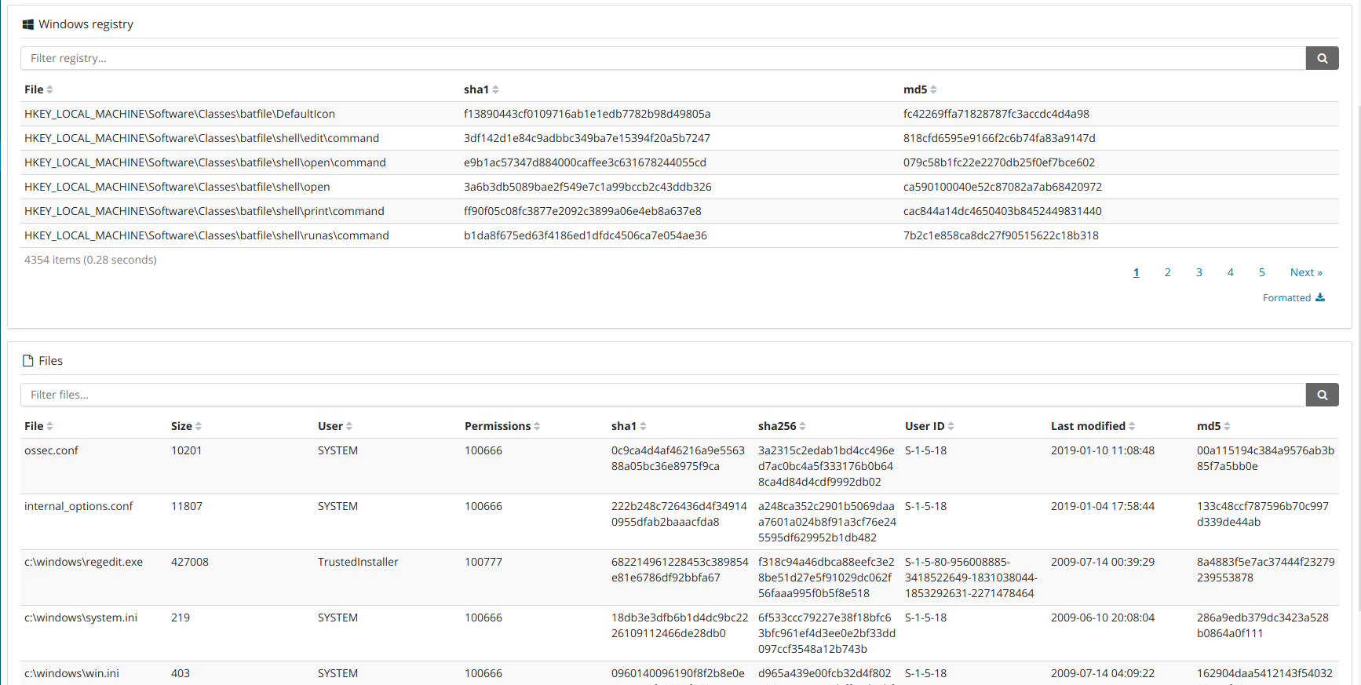Go to registry page 5
1361x685 pixels.
pyautogui.click(x=1261, y=272)
